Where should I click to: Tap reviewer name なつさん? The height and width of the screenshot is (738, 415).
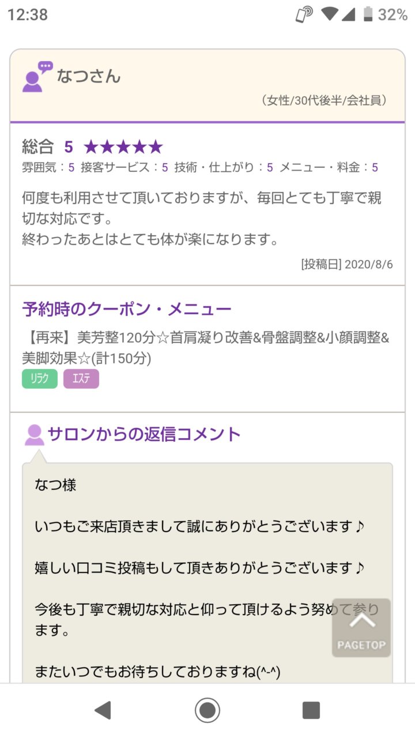coord(89,76)
